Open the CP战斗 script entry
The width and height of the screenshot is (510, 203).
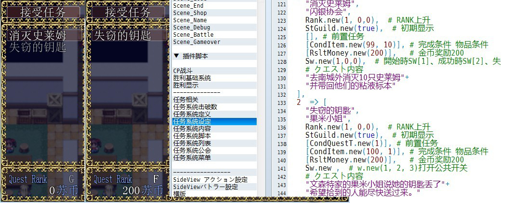214,71
